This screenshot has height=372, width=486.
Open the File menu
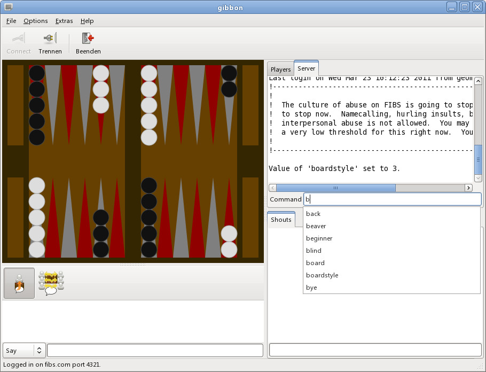[x=11, y=21]
